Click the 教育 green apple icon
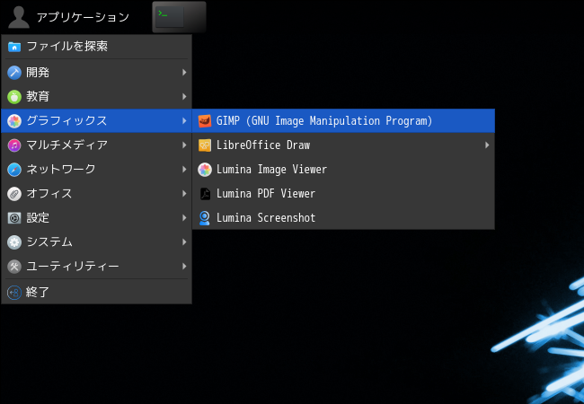This screenshot has width=584, height=404. [x=14, y=97]
